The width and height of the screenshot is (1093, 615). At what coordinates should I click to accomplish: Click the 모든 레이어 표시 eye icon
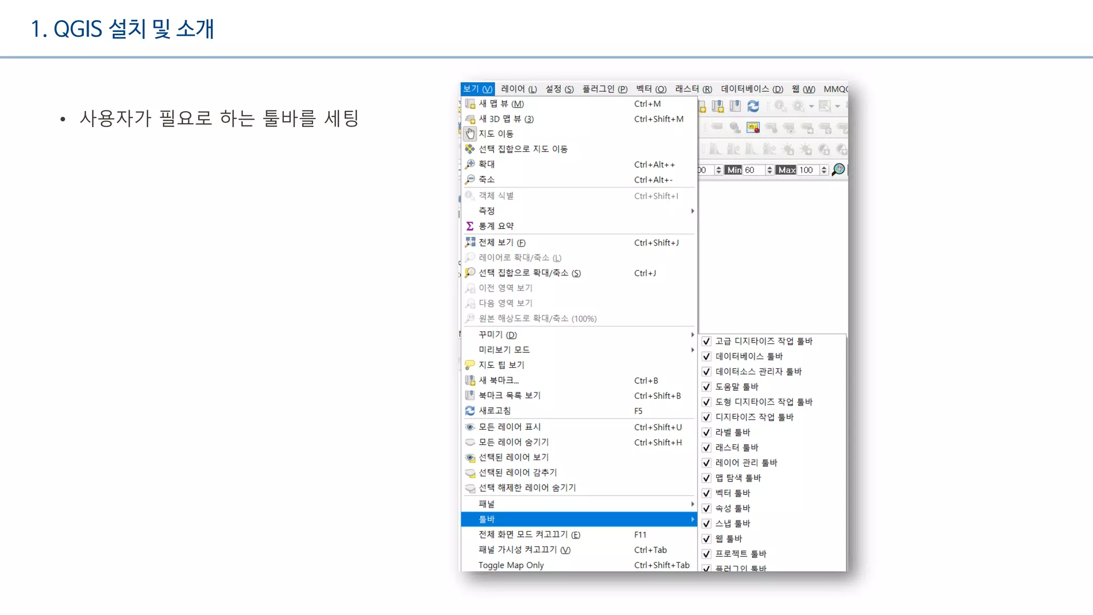pyautogui.click(x=470, y=427)
